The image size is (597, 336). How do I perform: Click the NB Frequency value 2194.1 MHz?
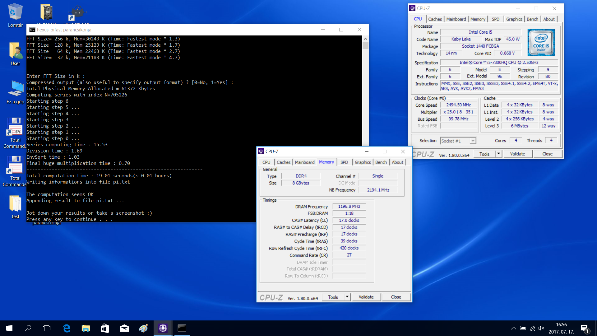(x=378, y=190)
